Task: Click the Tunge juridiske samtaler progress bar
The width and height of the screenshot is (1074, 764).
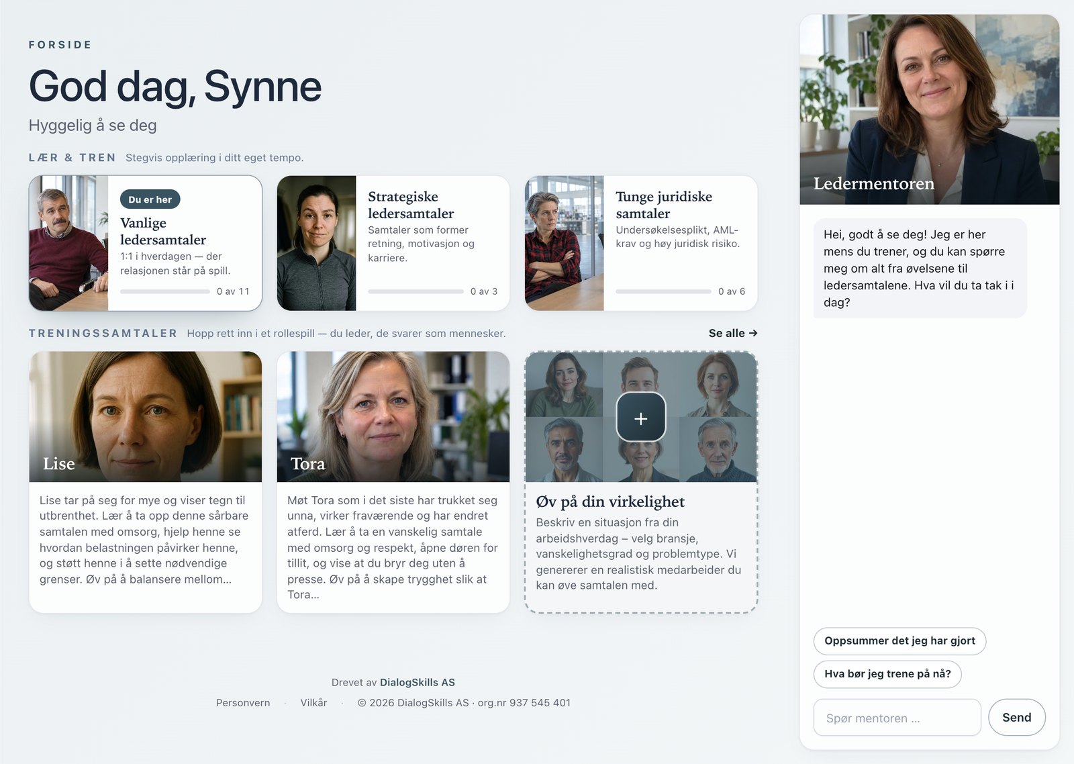Action: [x=663, y=291]
